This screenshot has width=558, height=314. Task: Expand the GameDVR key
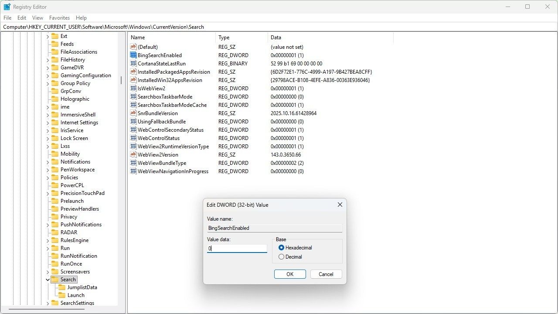pyautogui.click(x=48, y=68)
